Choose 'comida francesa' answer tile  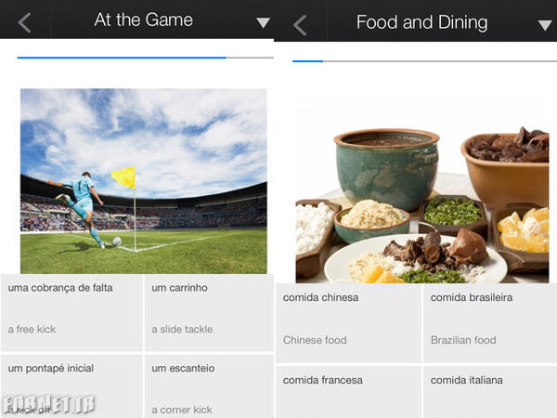[348, 392]
